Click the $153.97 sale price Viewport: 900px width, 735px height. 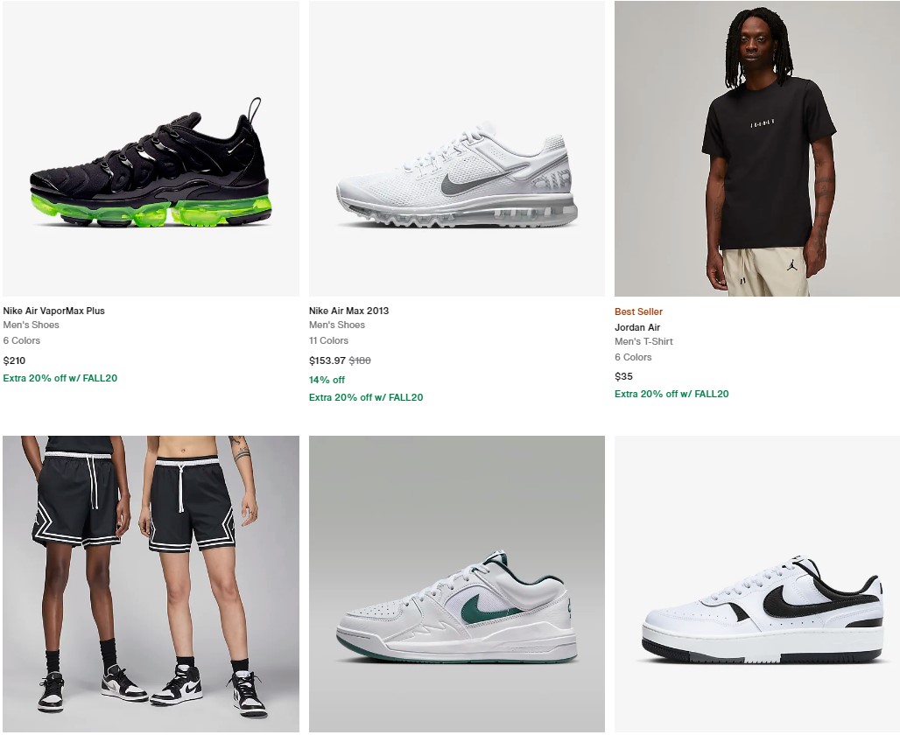(x=327, y=360)
